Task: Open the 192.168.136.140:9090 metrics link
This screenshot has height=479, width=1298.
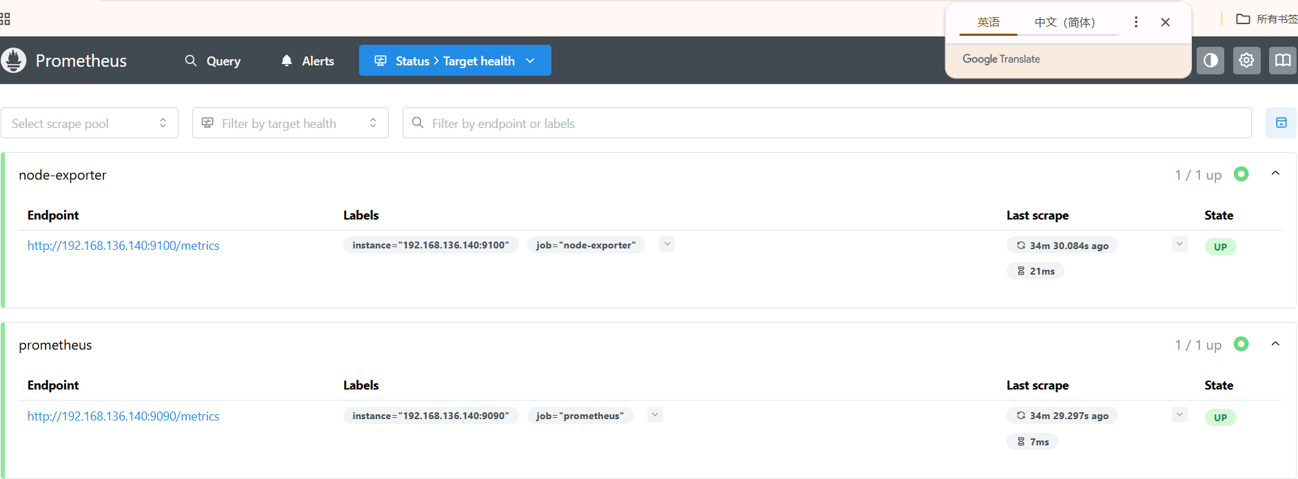Action: [x=123, y=416]
